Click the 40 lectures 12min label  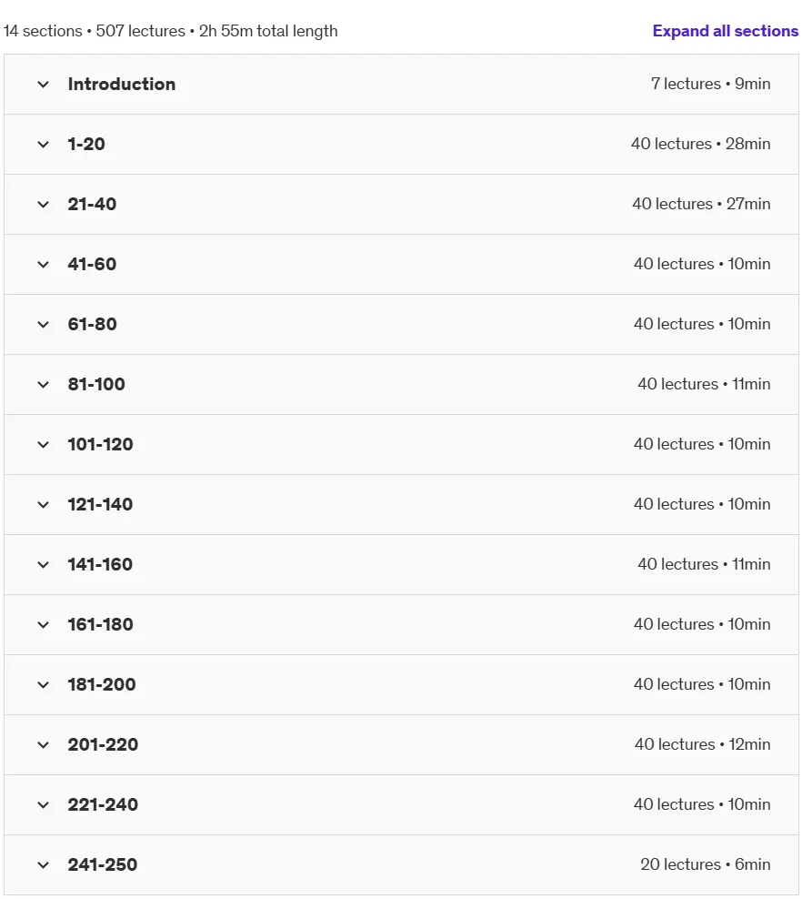pos(702,744)
